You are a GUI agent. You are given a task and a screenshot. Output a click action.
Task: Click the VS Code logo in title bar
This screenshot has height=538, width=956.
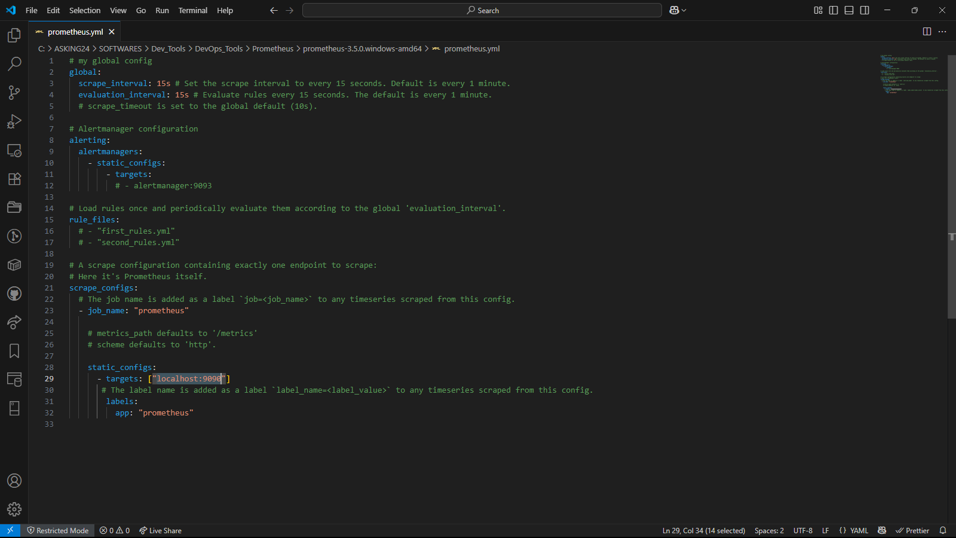click(11, 10)
